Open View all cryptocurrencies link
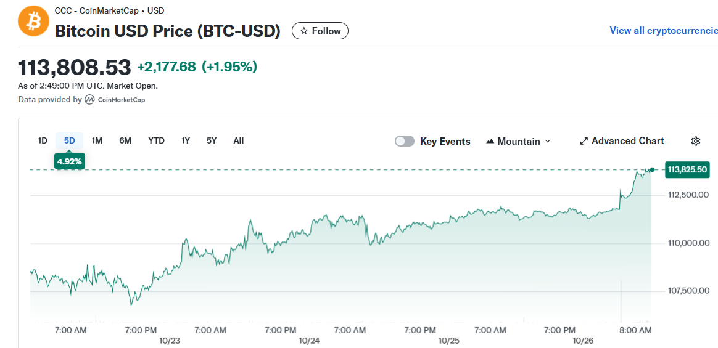This screenshot has height=348, width=718. point(663,30)
